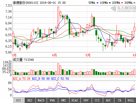Screen dimensions: 136x103
Task: Show the W%R indicator tab
Action: click(x=52, y=100)
